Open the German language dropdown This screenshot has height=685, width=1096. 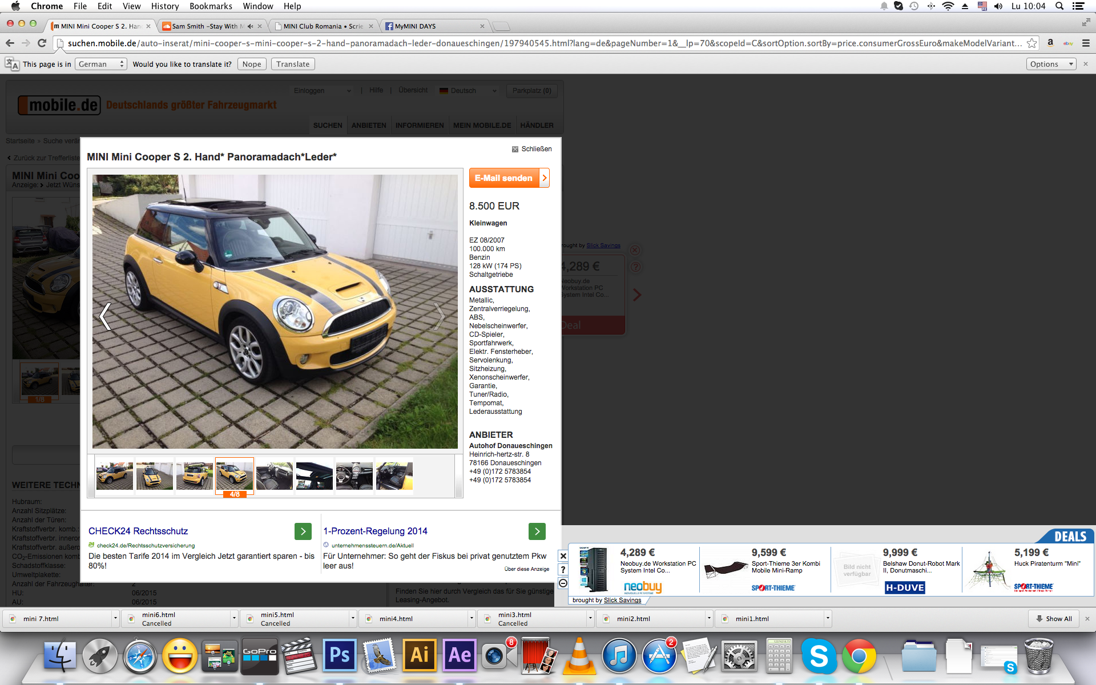pos(102,64)
